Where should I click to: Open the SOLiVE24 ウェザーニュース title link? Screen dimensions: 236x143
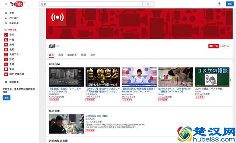(x=139, y=90)
